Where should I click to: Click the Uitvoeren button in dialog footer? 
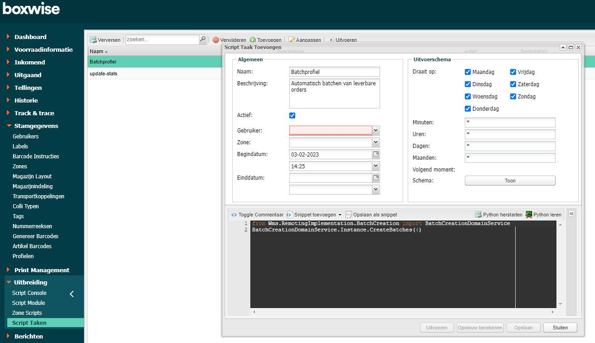point(437,328)
